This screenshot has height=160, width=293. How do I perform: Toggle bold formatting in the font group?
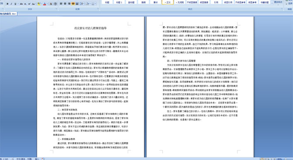pos(7,4)
